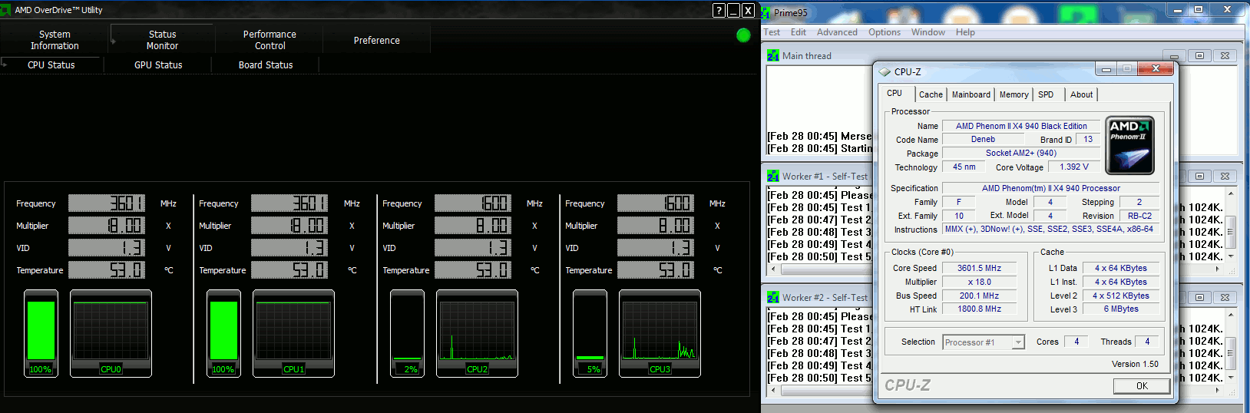This screenshot has height=413, width=1250.
Task: Minimize the Main thread child window
Action: click(x=1174, y=55)
